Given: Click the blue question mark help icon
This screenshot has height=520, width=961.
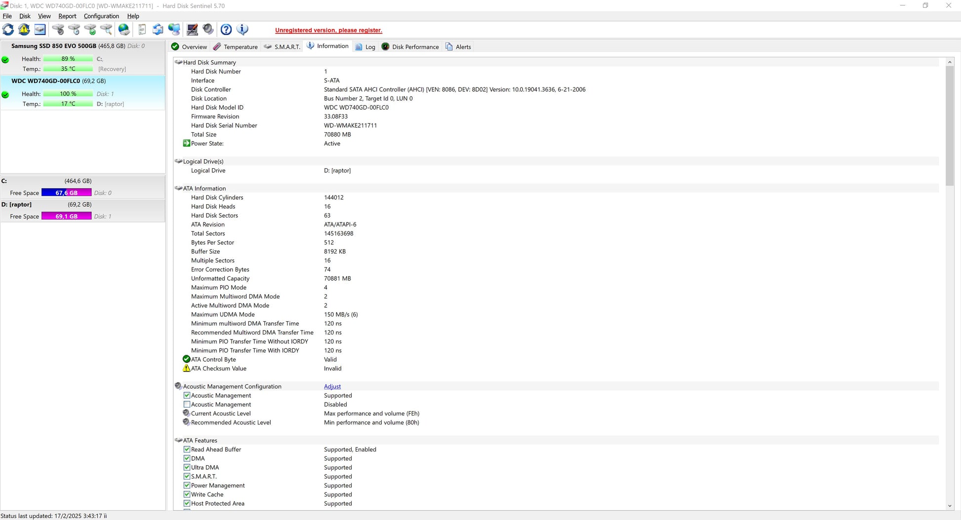Looking at the screenshot, I should [x=226, y=30].
